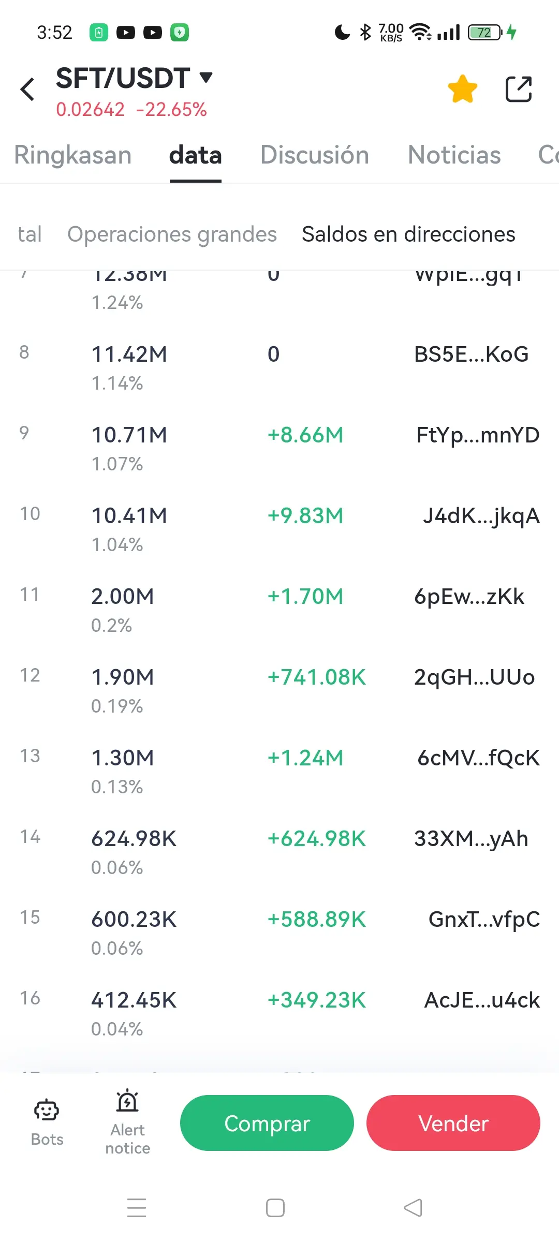Tap the red Vender button
Viewport: 559px width, 1242px height.
[453, 1123]
